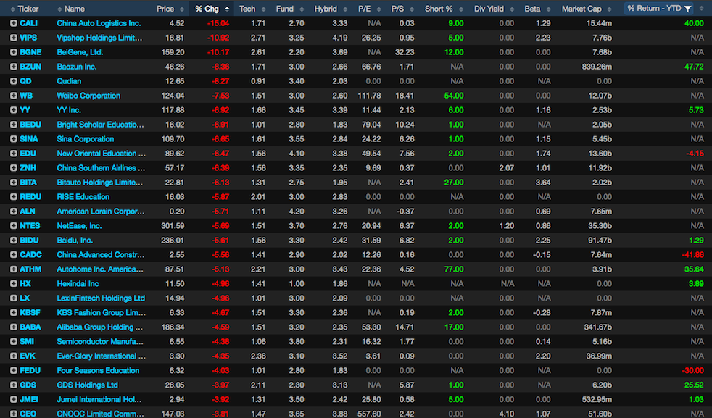
Task: Open the NetEase, Inc. company link
Action: (x=80, y=226)
